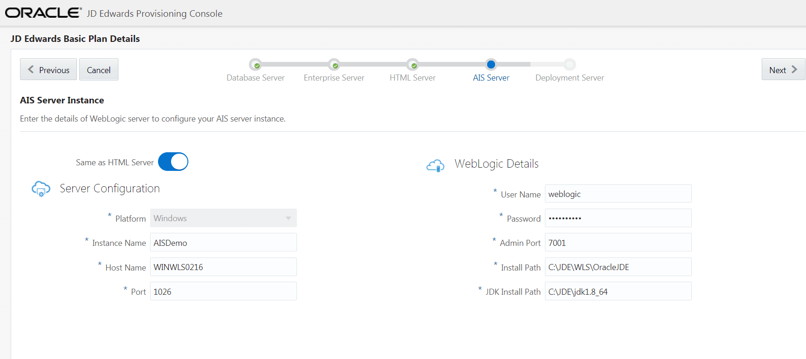The image size is (806, 359).
Task: Click the JD Edwards Provisioning Console title
Action: coord(154,14)
